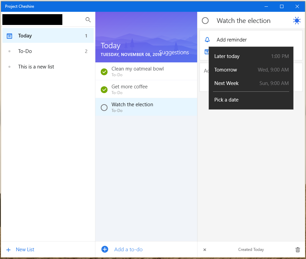Click the plus icon beside New List
Viewport: 306px width, 259px height.
(x=8, y=250)
